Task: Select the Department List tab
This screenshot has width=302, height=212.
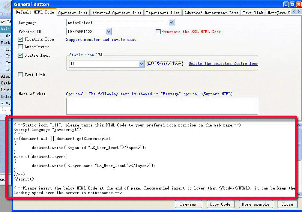Action: coord(163,13)
